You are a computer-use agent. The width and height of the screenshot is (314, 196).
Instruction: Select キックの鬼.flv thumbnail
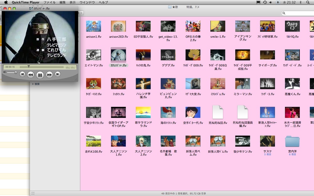(143, 55)
